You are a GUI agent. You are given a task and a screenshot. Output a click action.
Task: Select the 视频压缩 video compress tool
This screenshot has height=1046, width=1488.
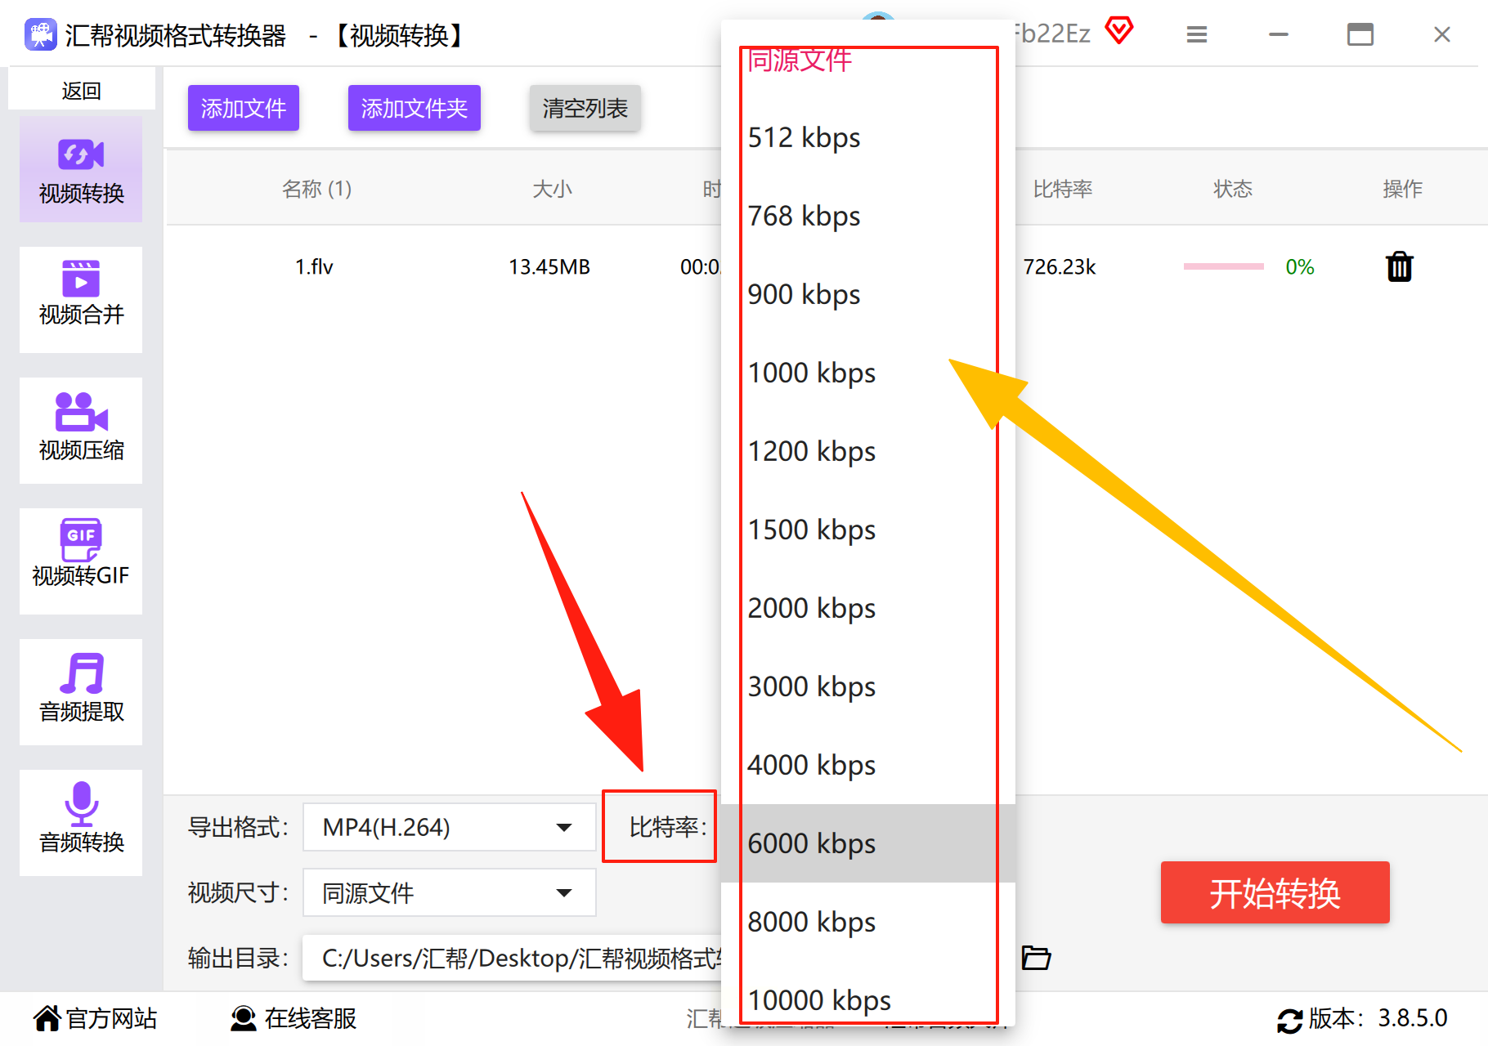click(81, 430)
